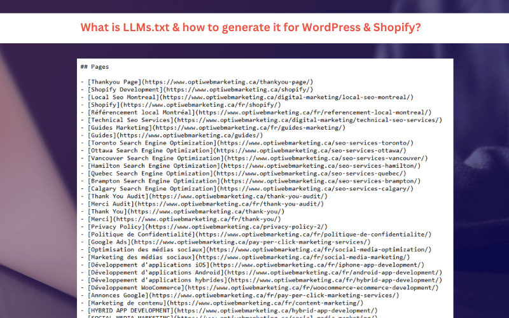Screen dimensions: 509x318
Task: Select Optimisation des médias sociaux line
Action: (x=256, y=250)
